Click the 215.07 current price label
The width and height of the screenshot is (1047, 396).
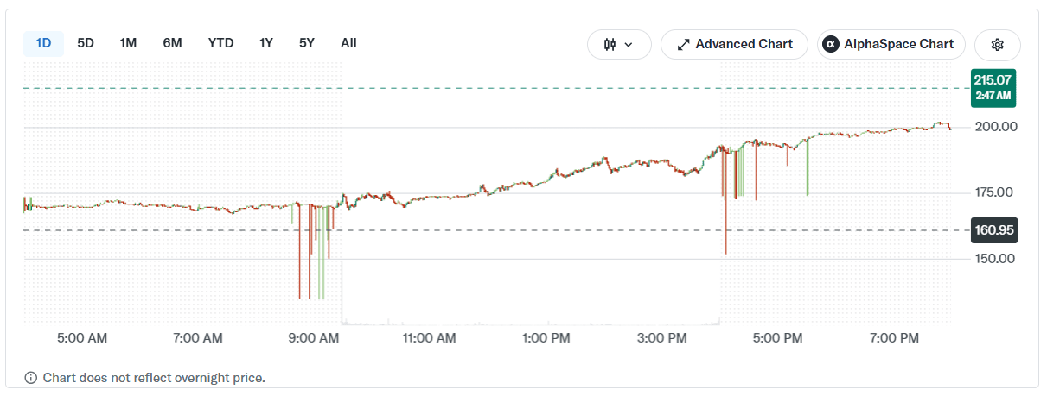[992, 88]
